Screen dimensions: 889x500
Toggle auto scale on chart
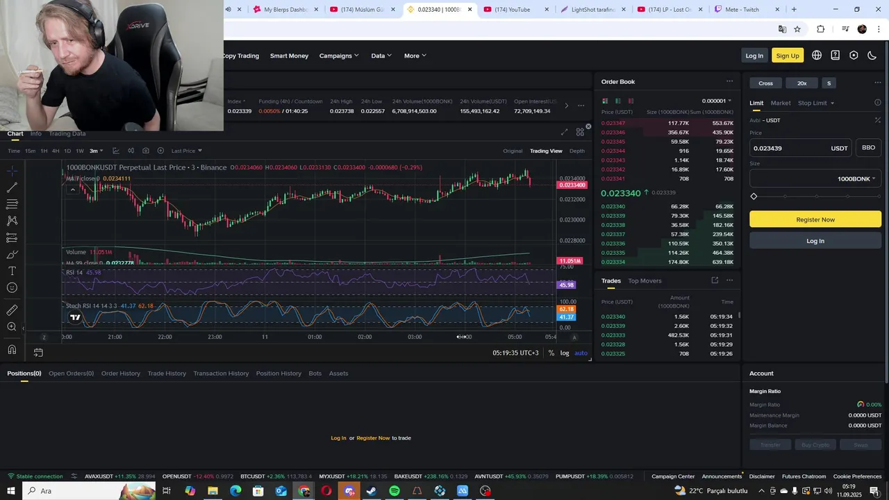tap(581, 353)
